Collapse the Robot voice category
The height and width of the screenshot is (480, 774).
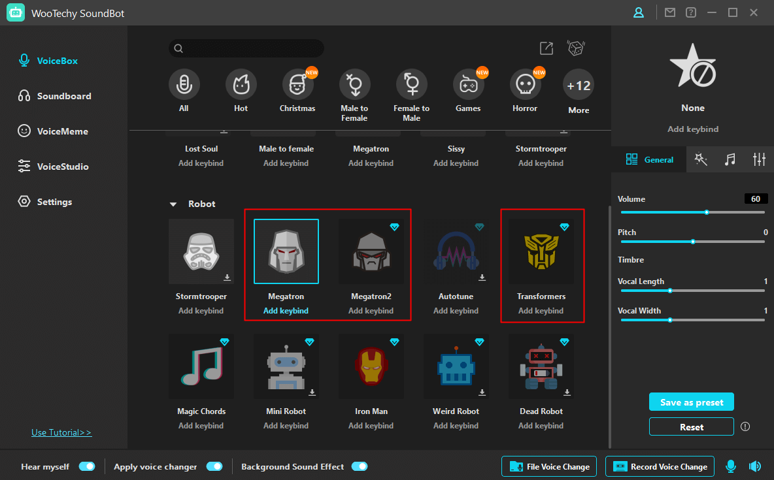(x=173, y=204)
